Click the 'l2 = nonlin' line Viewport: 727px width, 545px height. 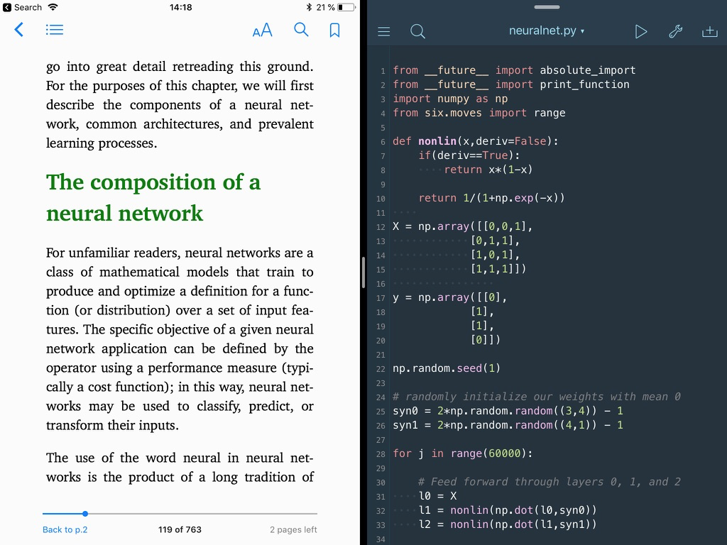pyautogui.click(x=508, y=524)
